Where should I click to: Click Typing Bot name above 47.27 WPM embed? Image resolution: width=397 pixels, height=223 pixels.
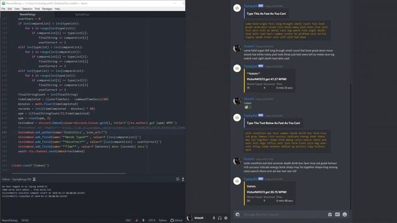point(251,66)
